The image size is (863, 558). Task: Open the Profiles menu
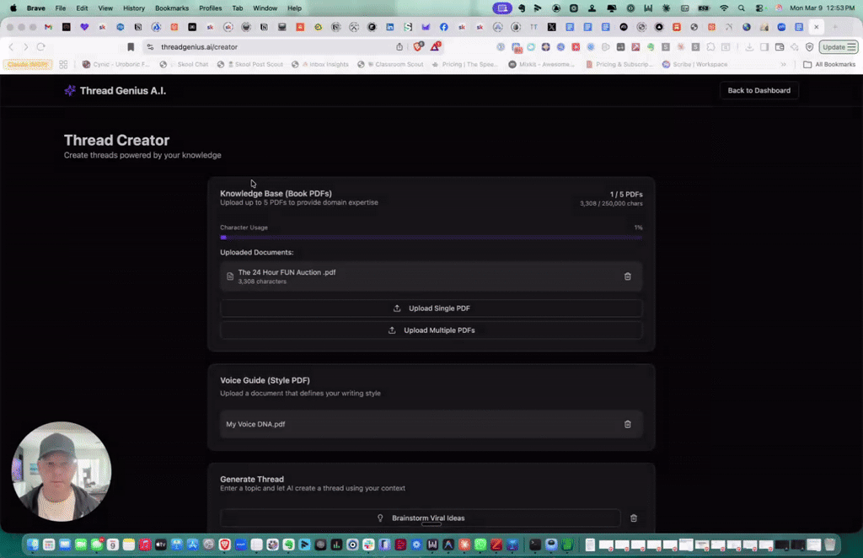(x=210, y=8)
